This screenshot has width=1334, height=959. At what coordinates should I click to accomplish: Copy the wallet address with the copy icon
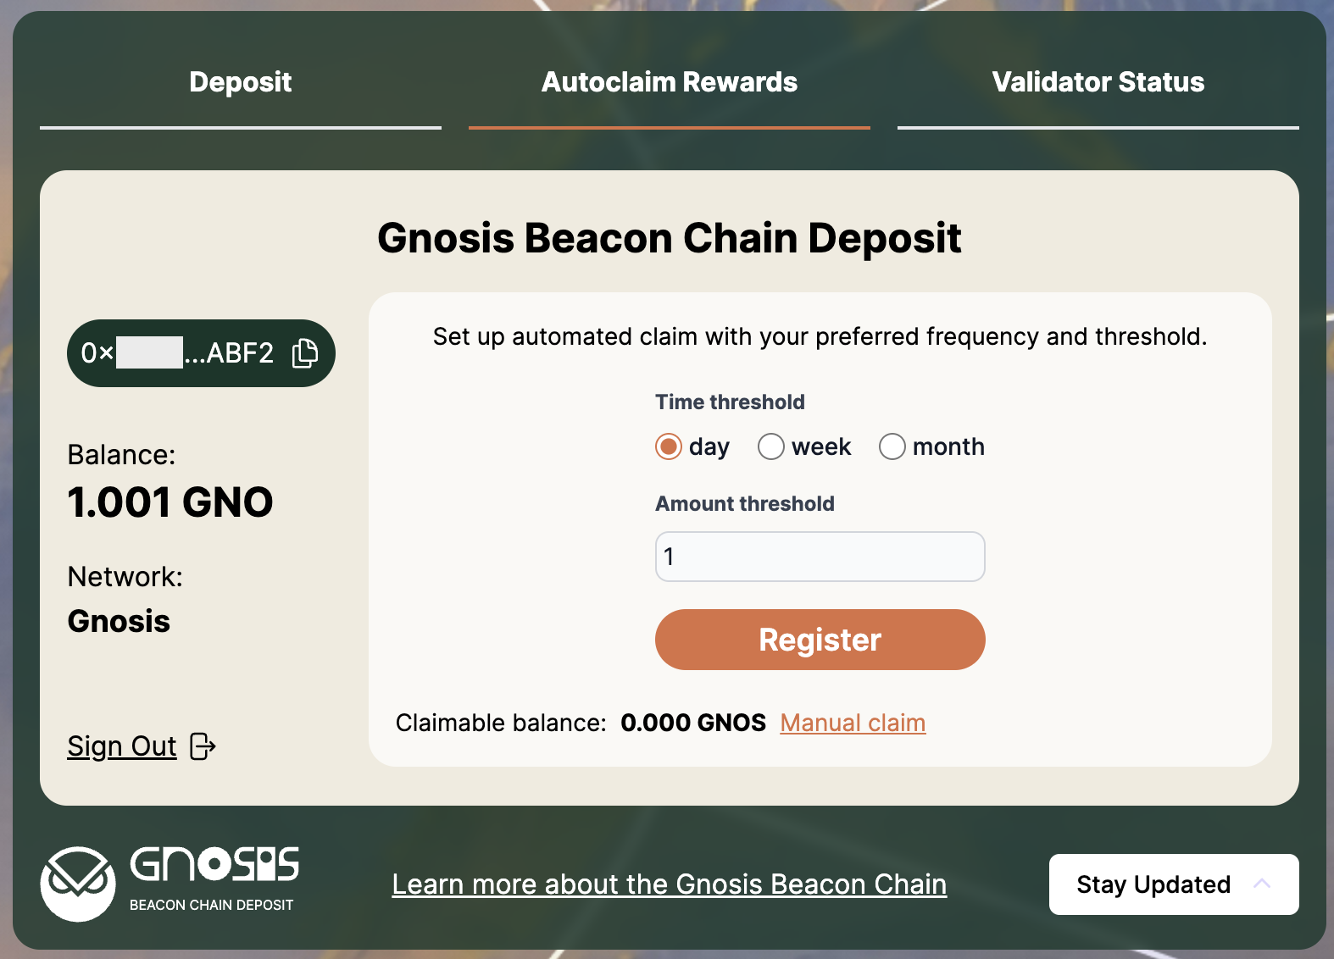(305, 353)
